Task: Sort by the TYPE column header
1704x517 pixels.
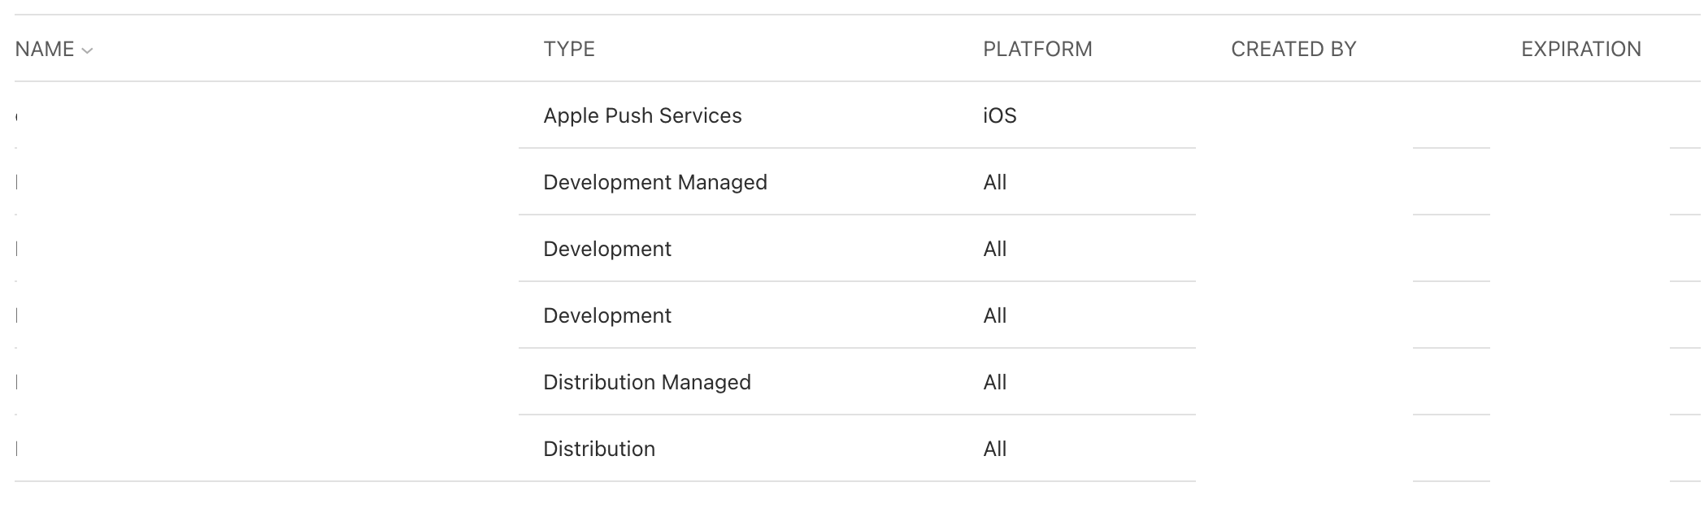Action: pyautogui.click(x=569, y=49)
